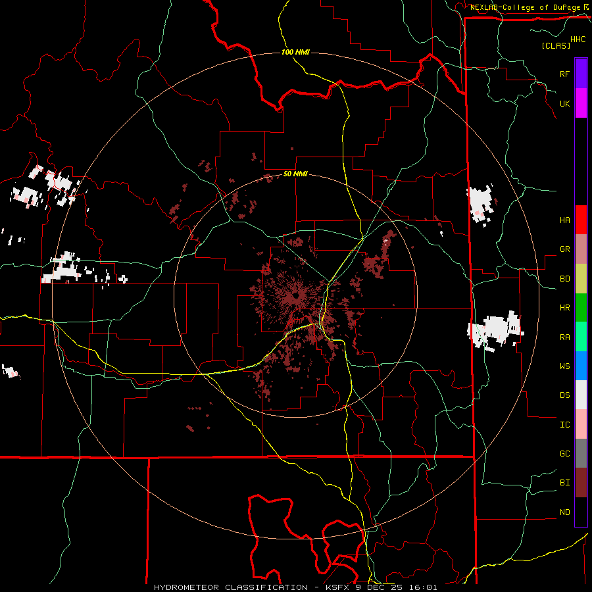592x592 pixels.
Task: Click the HR green legend swatch
Action: tap(581, 307)
